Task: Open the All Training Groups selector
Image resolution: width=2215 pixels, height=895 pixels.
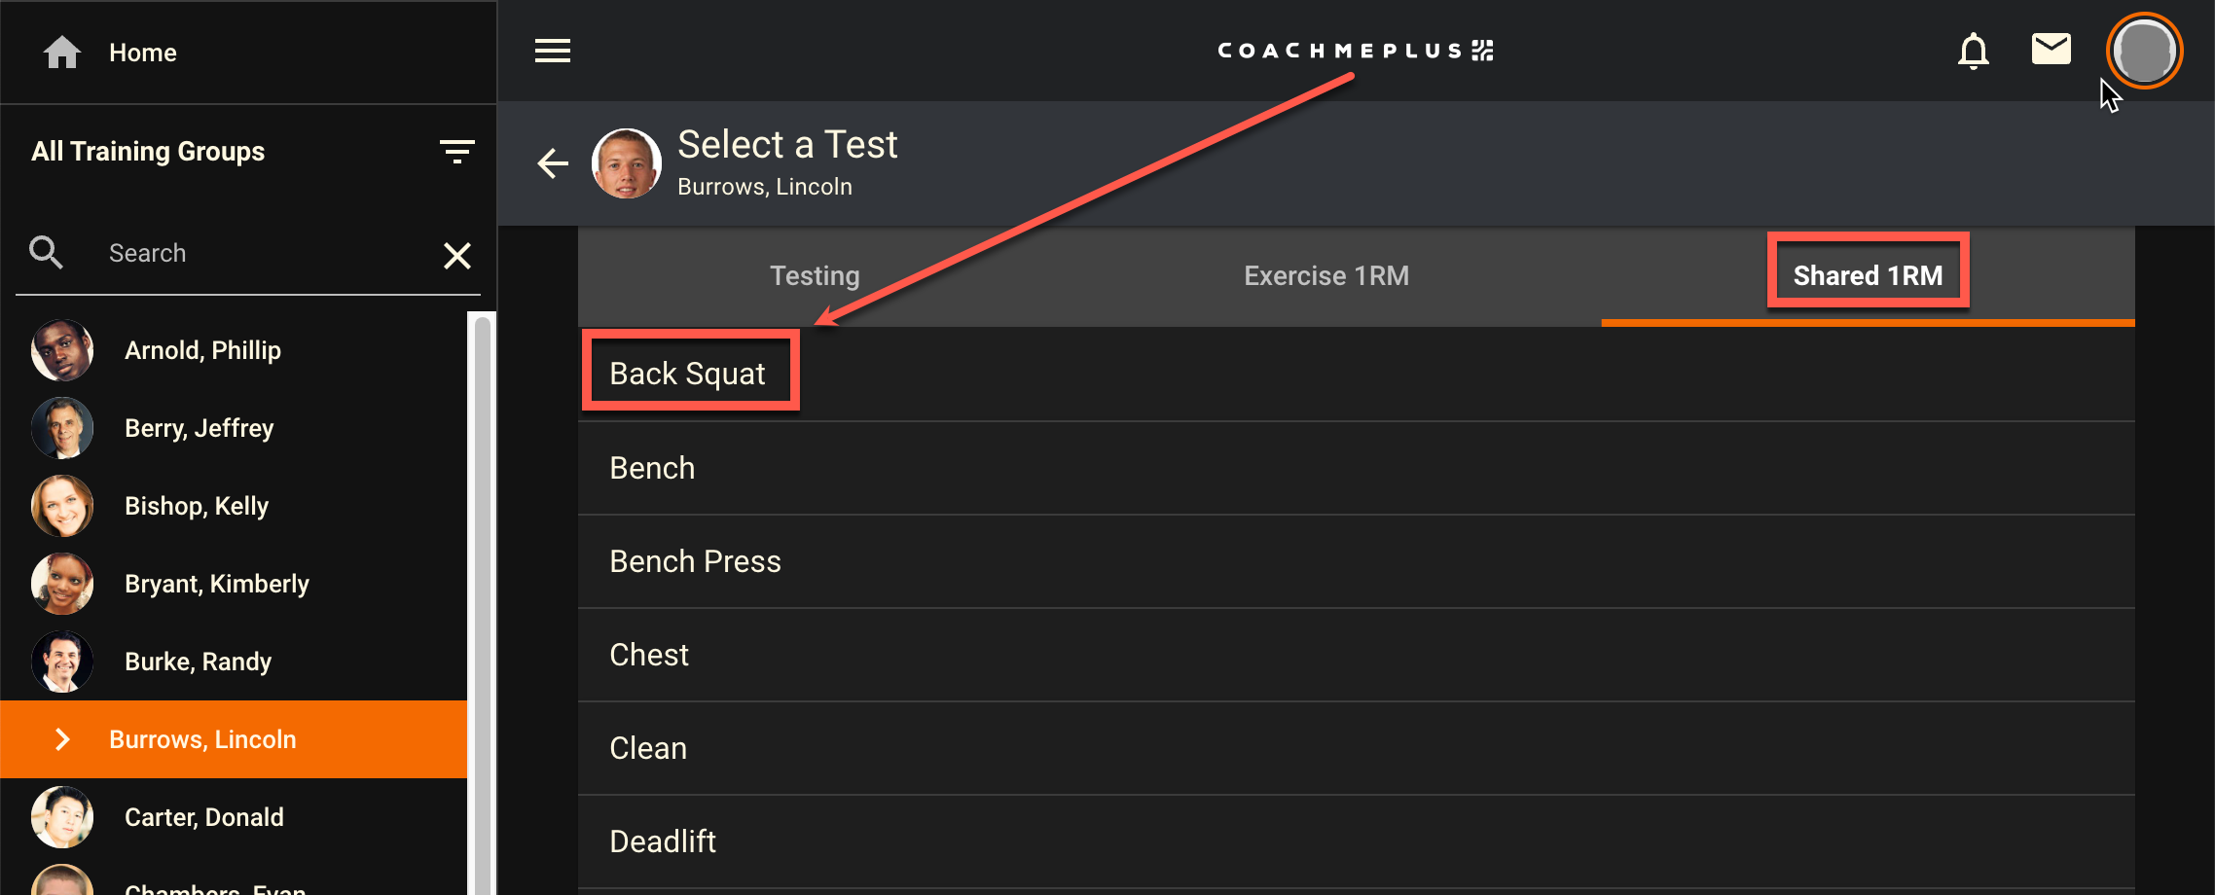Action: (148, 152)
